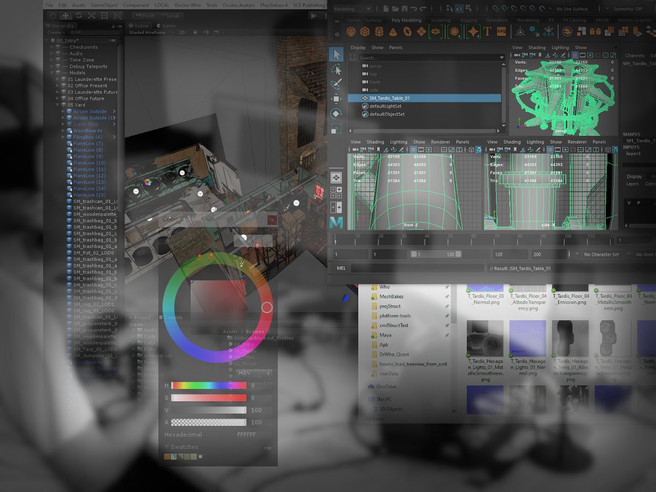The height and width of the screenshot is (492, 656).
Task: Create a polygon cube from Maya shelf
Action: click(365, 31)
